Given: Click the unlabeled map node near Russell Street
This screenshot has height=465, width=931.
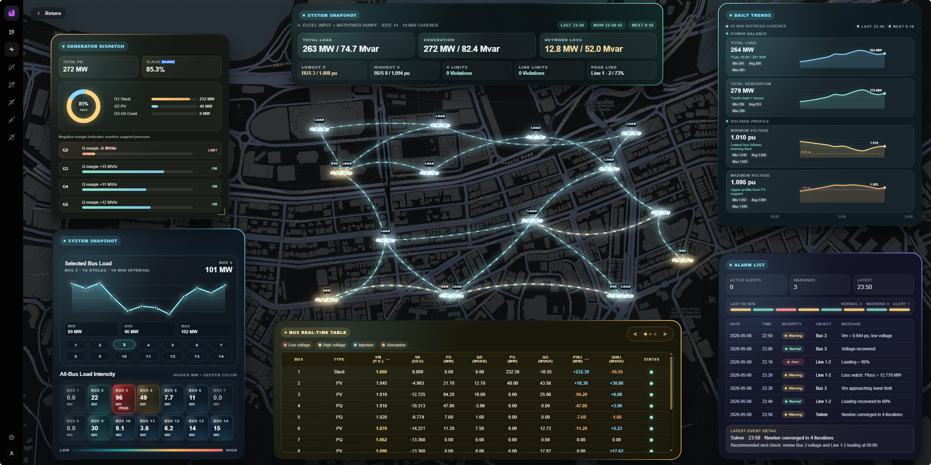Looking at the screenshot, I should tap(661, 213).
